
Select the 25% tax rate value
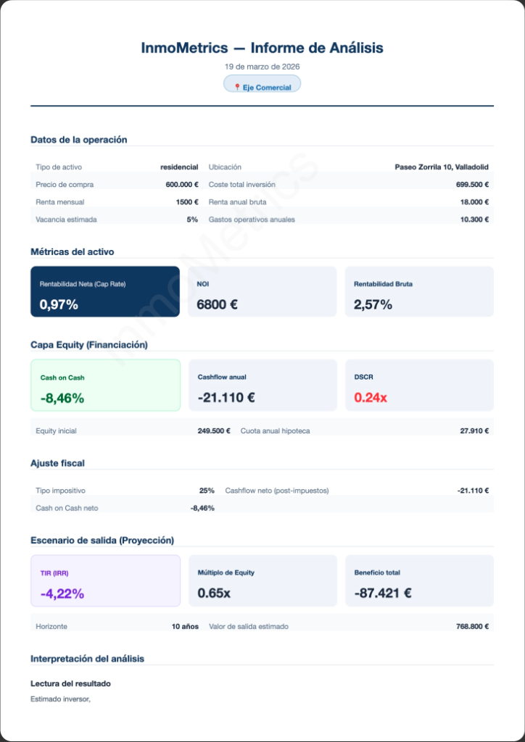207,491
